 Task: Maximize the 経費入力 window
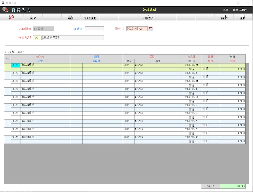pos(238,3)
